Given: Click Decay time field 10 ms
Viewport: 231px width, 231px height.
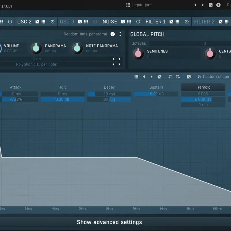Looking at the screenshot, I should click(x=109, y=94).
